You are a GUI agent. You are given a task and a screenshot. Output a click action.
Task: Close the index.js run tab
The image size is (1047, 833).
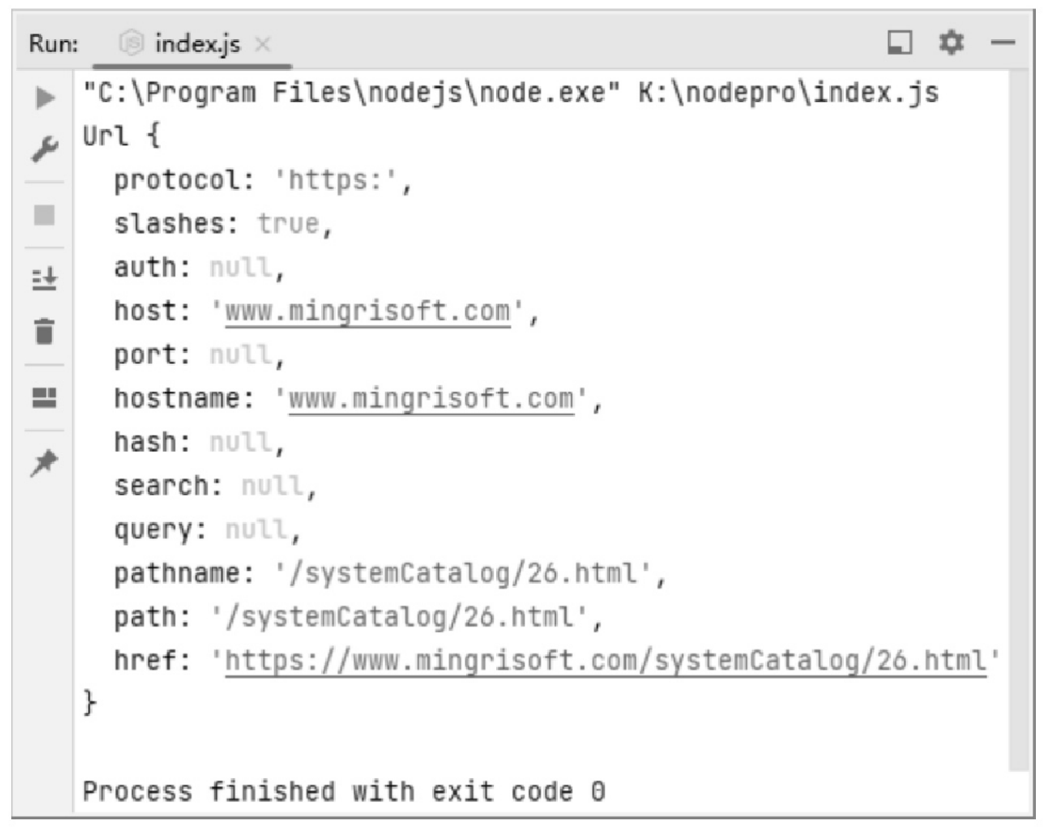[262, 44]
